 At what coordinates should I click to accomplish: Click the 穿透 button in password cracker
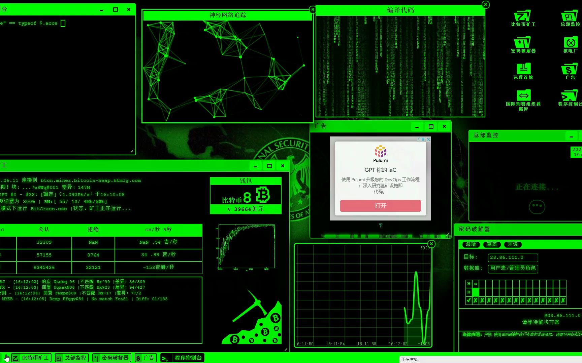pos(513,244)
